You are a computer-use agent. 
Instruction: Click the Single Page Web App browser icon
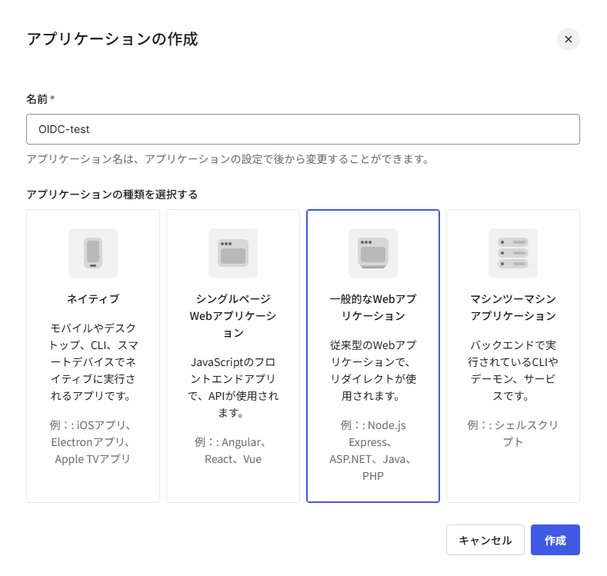coord(233,252)
